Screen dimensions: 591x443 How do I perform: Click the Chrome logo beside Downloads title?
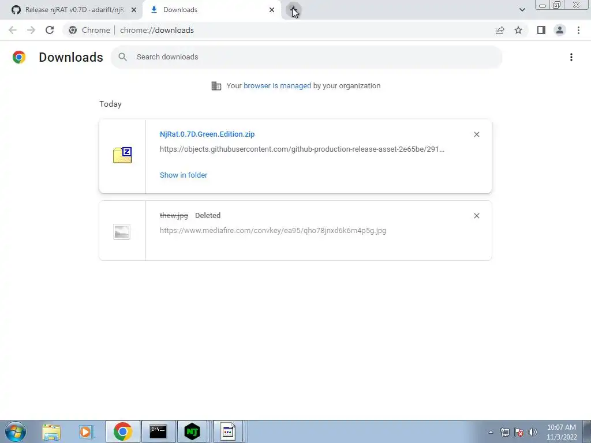pyautogui.click(x=19, y=57)
